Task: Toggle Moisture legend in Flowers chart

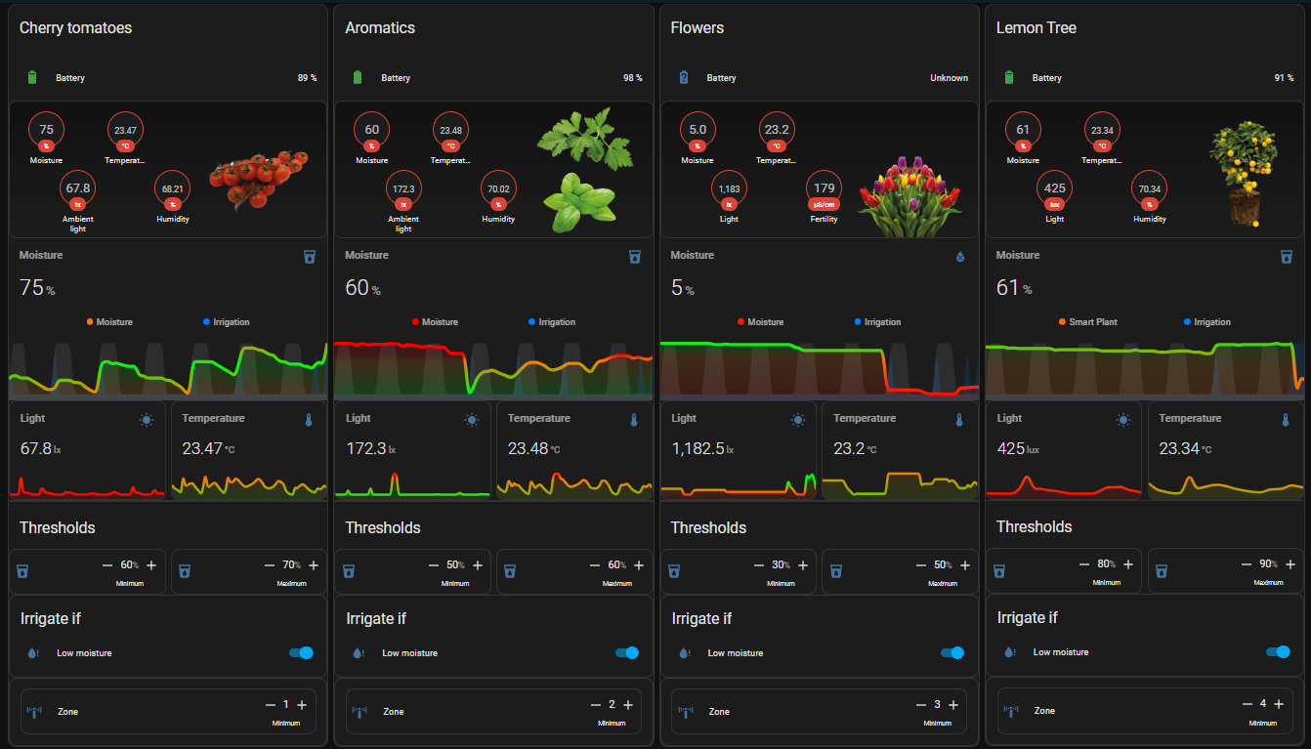Action: click(x=760, y=322)
